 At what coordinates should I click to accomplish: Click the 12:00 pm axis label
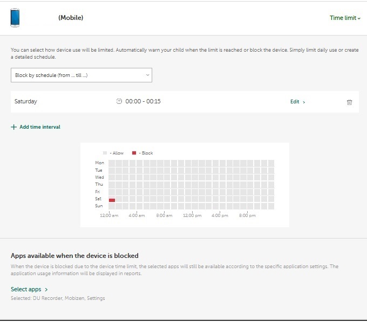pyautogui.click(x=192, y=215)
